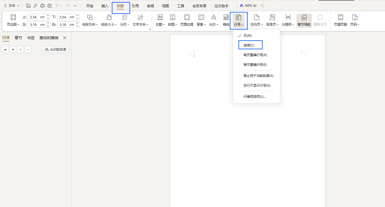
Task: Expand the 纸张方向 dropdown label
Action: [90, 25]
